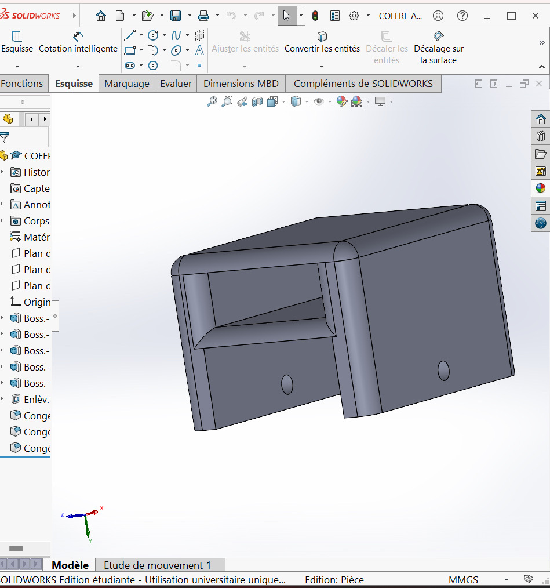The width and height of the screenshot is (550, 588).
Task: Click the Home icon in title toolbar
Action: click(x=101, y=16)
